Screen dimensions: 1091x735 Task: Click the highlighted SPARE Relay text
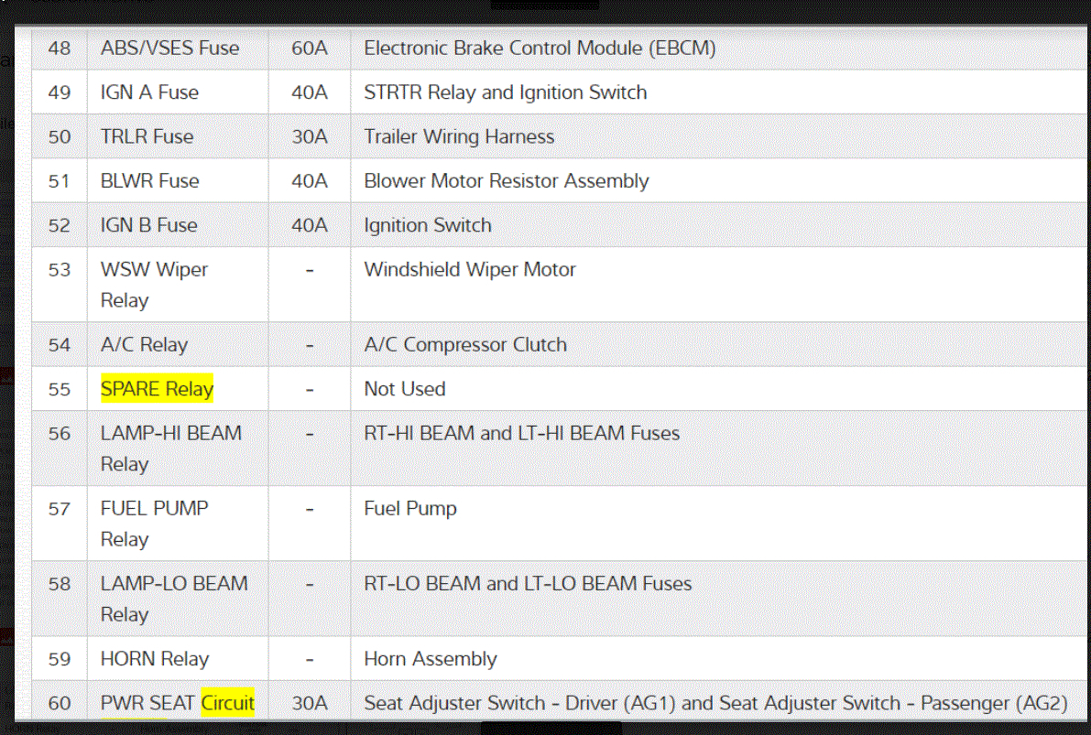point(157,389)
